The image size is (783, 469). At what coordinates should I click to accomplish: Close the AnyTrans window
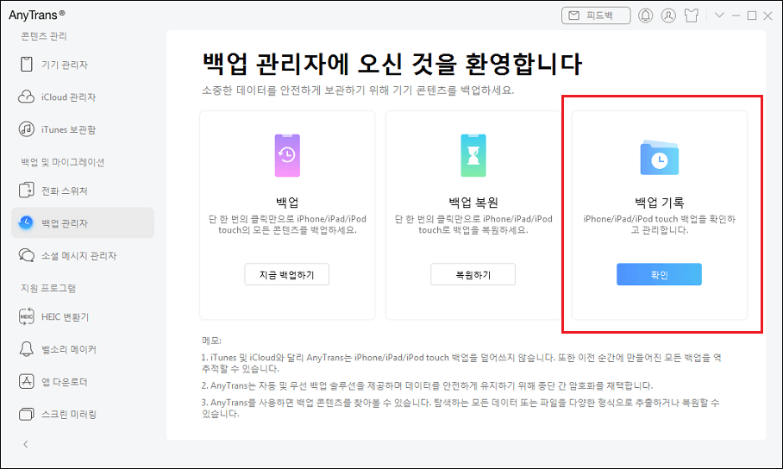[x=768, y=16]
